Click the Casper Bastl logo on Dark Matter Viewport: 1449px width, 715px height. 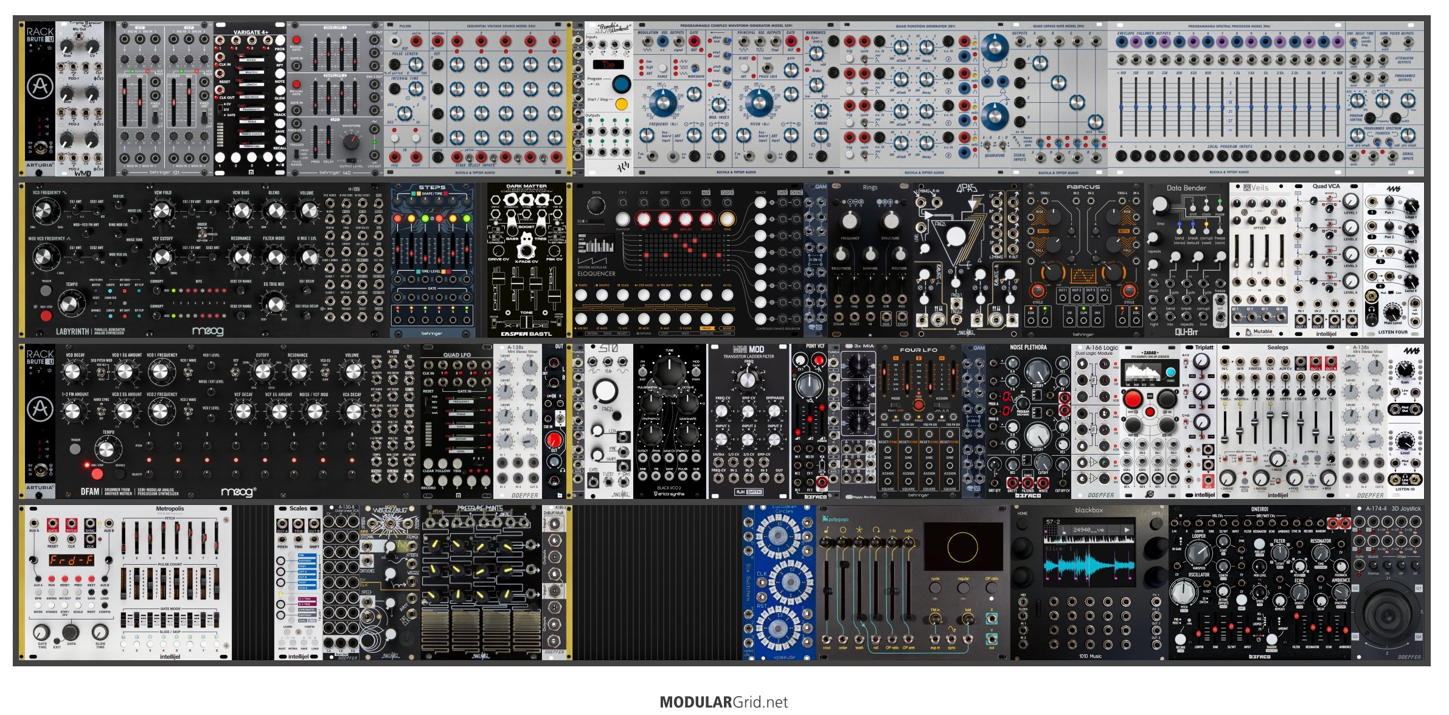click(526, 333)
